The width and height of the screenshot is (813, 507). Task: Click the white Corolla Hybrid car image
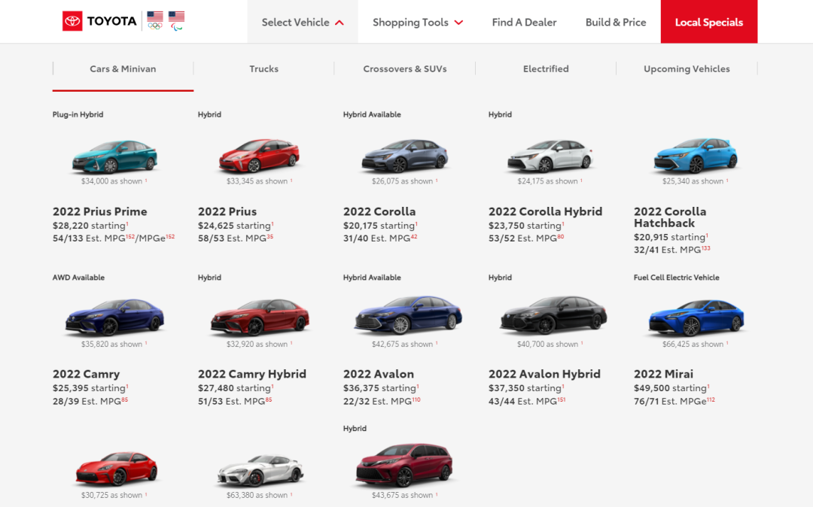click(550, 156)
